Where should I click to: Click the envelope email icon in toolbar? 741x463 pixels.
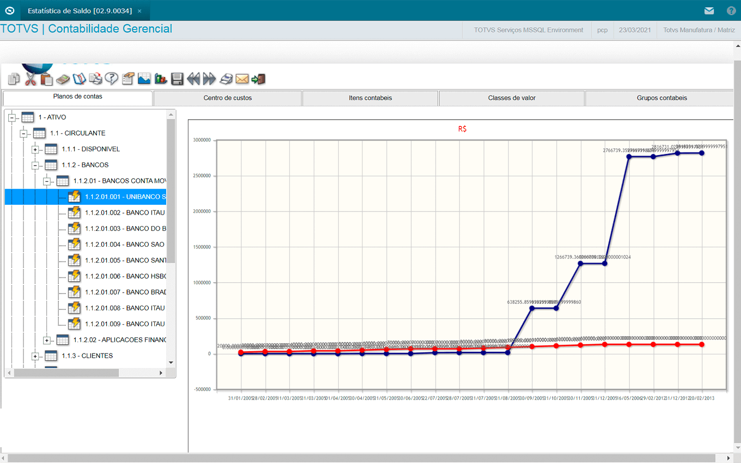coord(242,79)
